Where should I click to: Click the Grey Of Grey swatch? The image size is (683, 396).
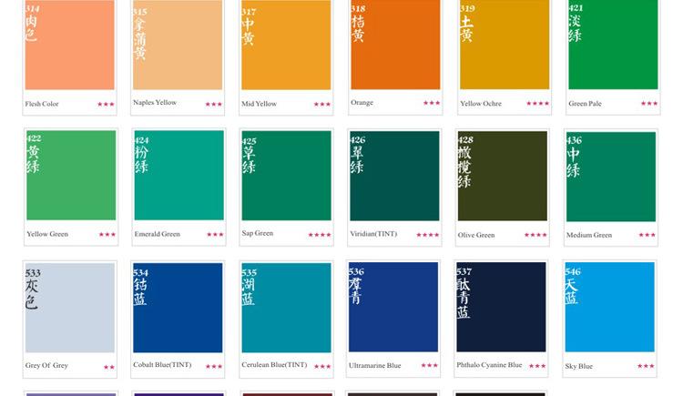tap(70, 308)
